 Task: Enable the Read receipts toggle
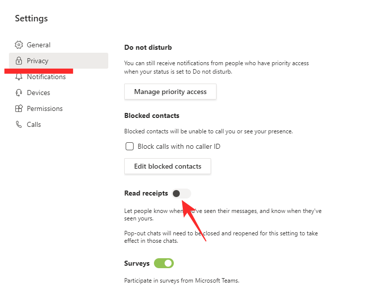pyautogui.click(x=181, y=194)
